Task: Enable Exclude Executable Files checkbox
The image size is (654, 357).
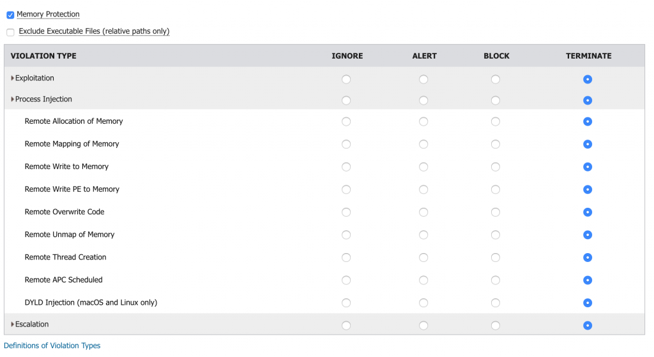Action: 10,32
